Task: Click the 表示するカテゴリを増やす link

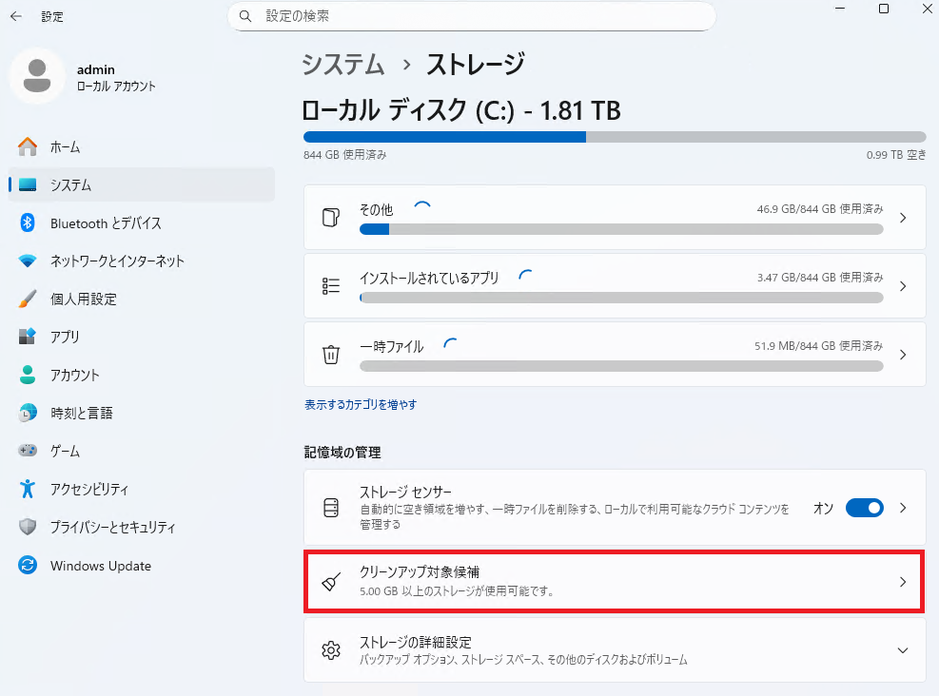Action: click(x=361, y=404)
